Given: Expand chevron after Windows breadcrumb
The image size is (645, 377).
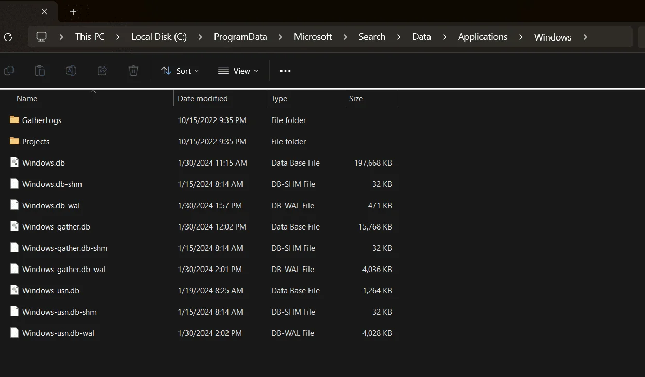Looking at the screenshot, I should click(x=585, y=37).
